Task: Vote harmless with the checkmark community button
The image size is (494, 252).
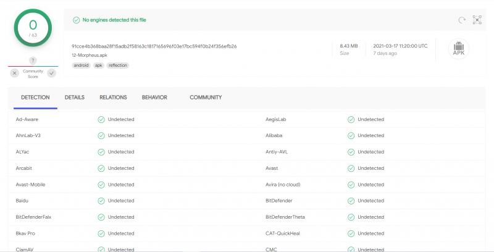Action: coord(51,73)
